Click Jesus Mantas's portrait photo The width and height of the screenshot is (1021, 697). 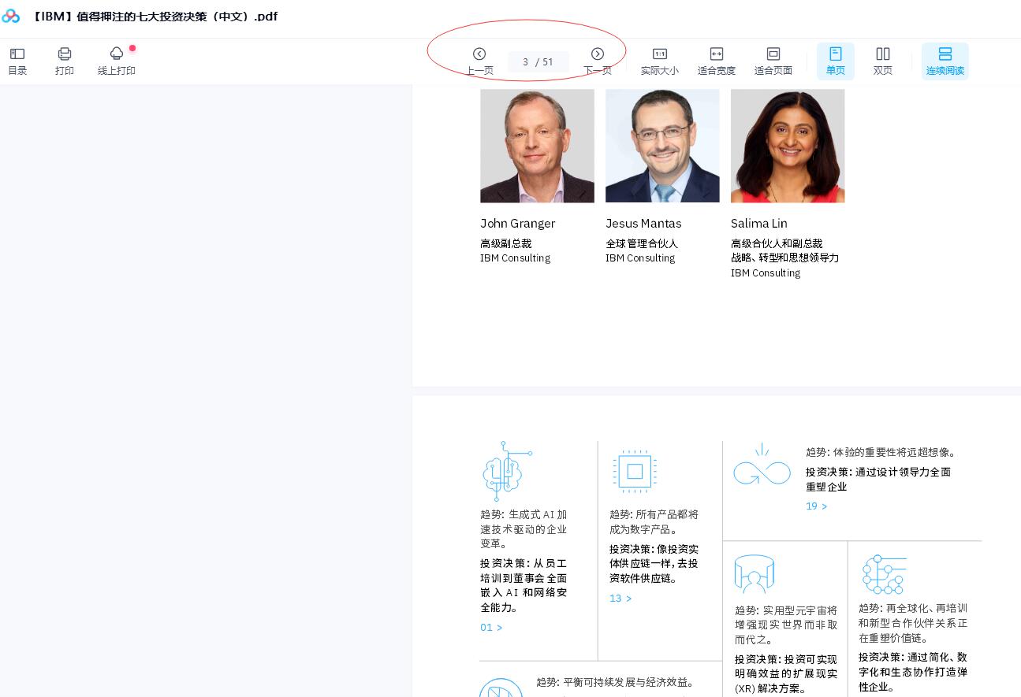pyautogui.click(x=662, y=146)
